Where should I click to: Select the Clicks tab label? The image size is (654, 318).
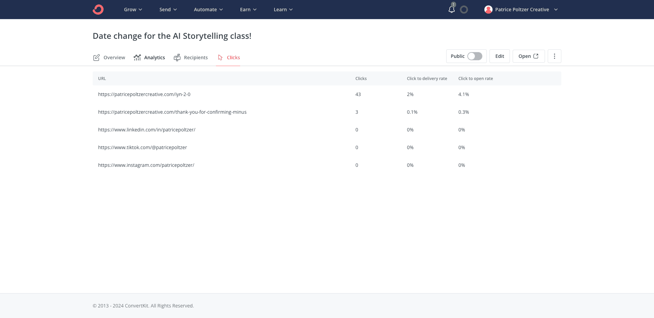pyautogui.click(x=233, y=58)
